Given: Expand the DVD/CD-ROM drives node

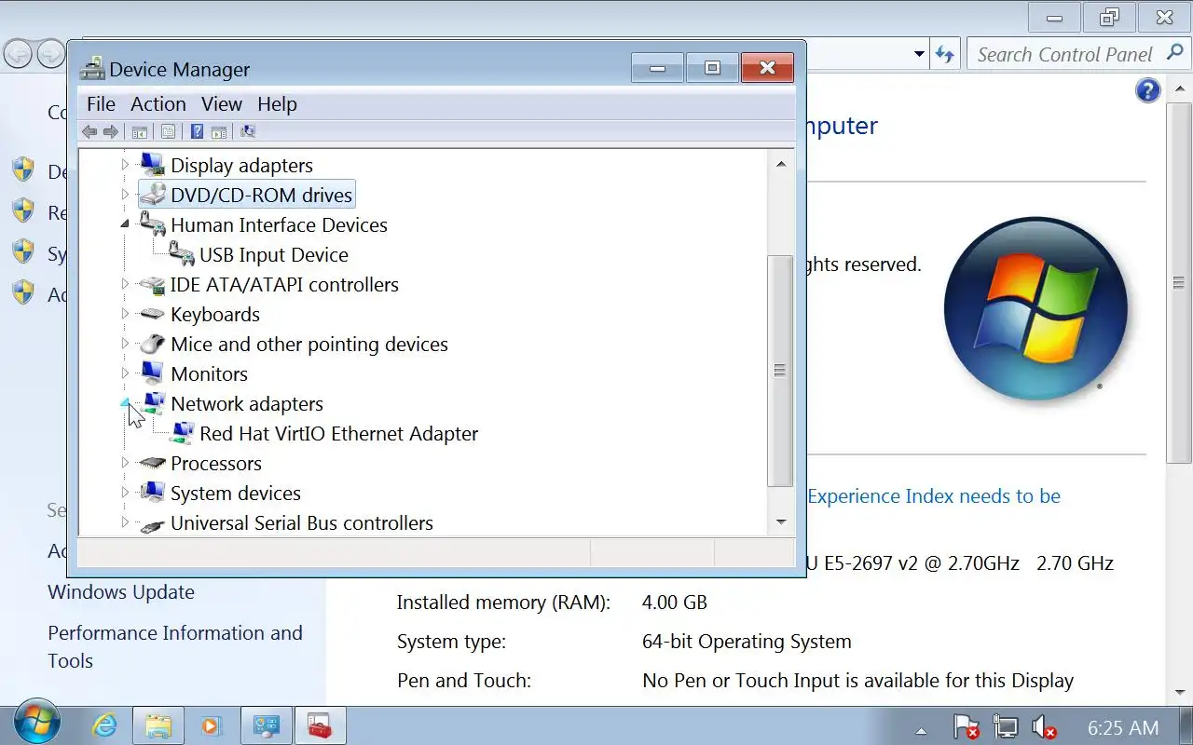Looking at the screenshot, I should click(x=125, y=195).
